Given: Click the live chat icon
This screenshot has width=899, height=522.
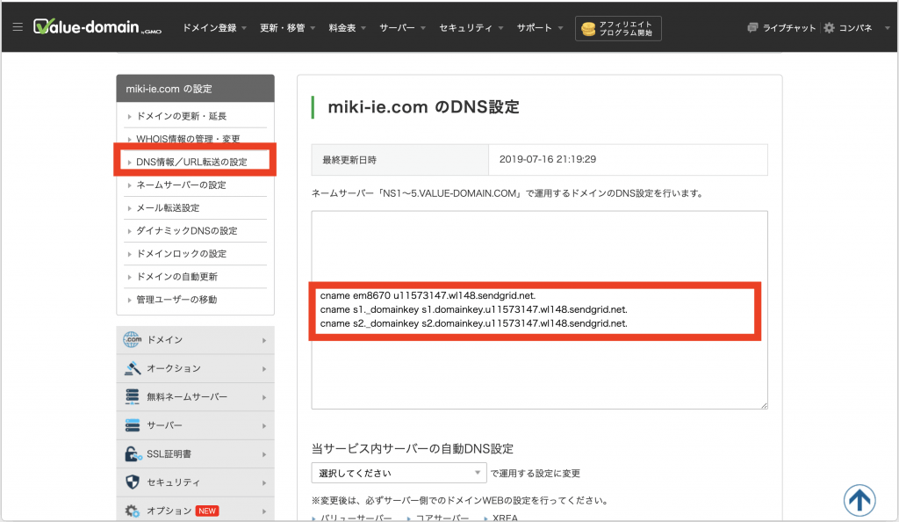Looking at the screenshot, I should (752, 28).
